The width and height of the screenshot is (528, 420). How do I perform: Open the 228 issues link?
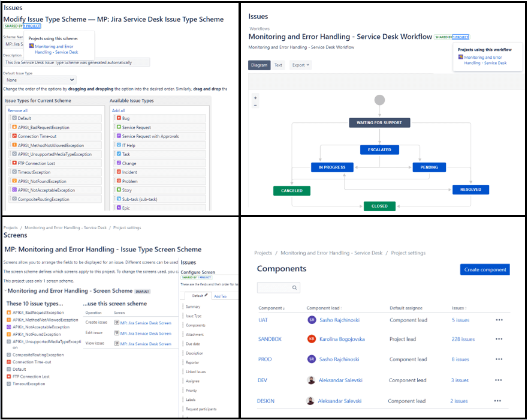463,339
